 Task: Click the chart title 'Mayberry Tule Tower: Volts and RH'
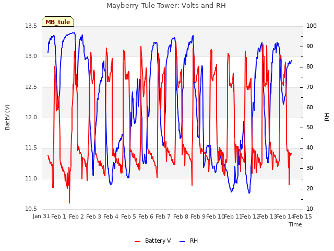coord(166,6)
